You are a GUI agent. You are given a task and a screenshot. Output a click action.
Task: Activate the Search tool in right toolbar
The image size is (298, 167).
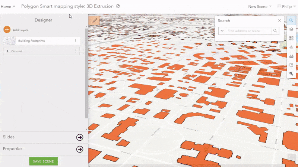coord(291,20)
